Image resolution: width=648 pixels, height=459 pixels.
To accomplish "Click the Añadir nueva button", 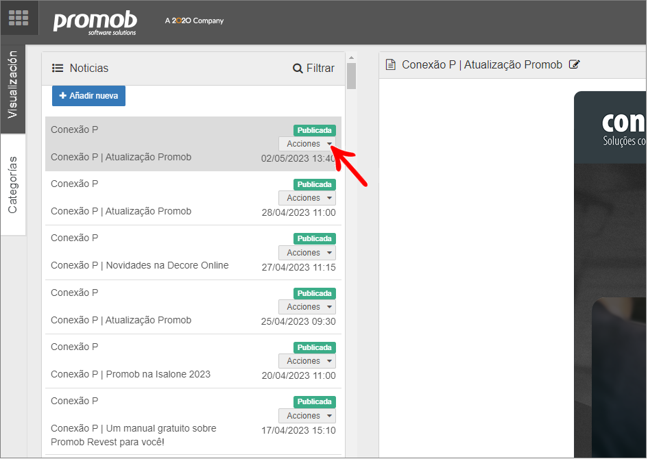I will pos(89,96).
